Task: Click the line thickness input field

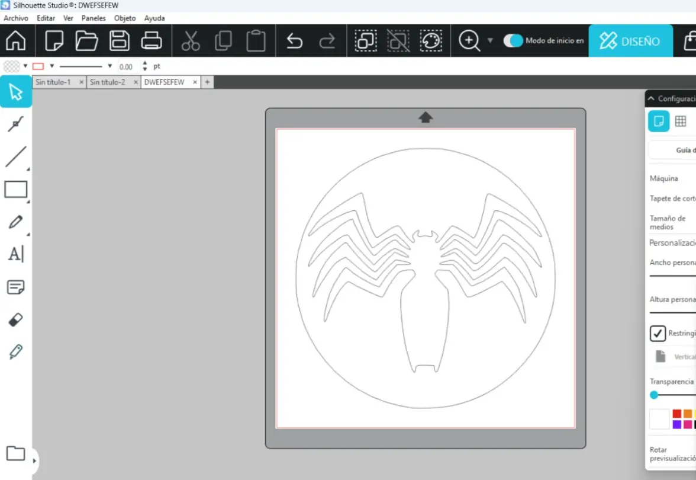Action: pos(129,66)
